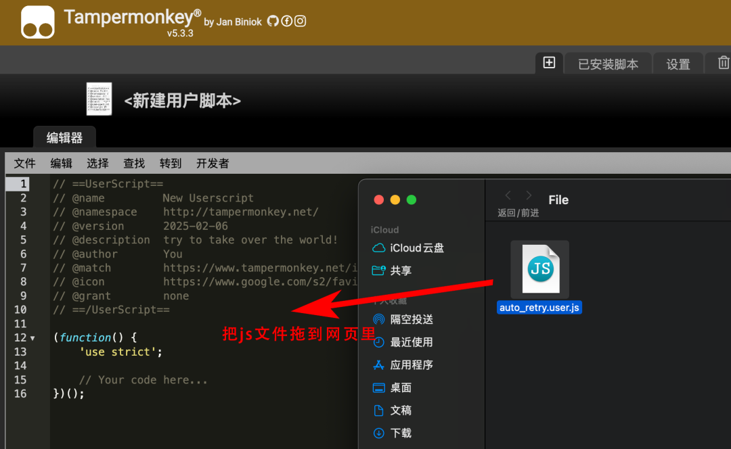This screenshot has width=731, height=449.
Task: Open the 查找 menu
Action: click(x=134, y=163)
